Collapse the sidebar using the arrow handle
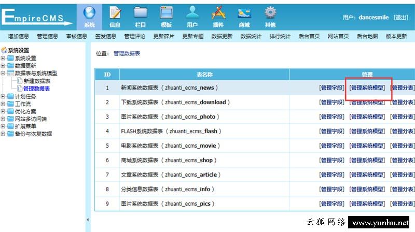 pos(87,220)
